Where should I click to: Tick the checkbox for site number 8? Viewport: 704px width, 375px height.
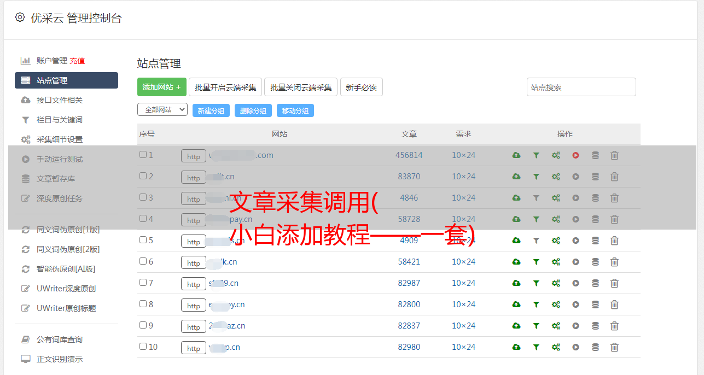[x=143, y=304]
